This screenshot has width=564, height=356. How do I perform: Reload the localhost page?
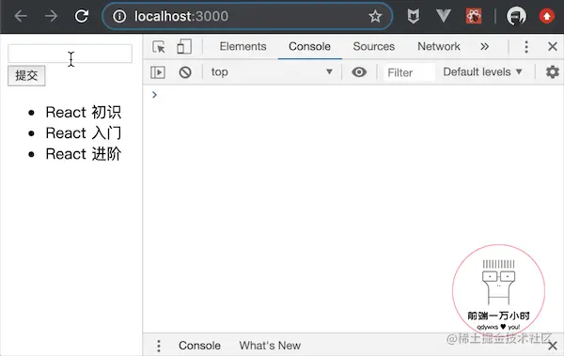pos(82,16)
